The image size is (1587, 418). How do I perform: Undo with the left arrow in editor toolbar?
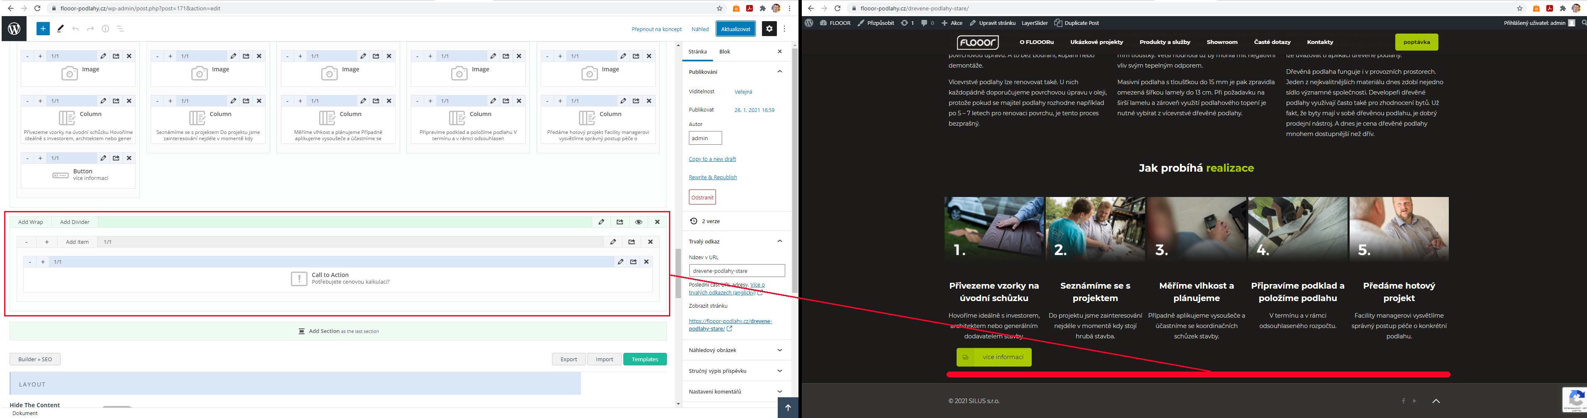tap(75, 28)
